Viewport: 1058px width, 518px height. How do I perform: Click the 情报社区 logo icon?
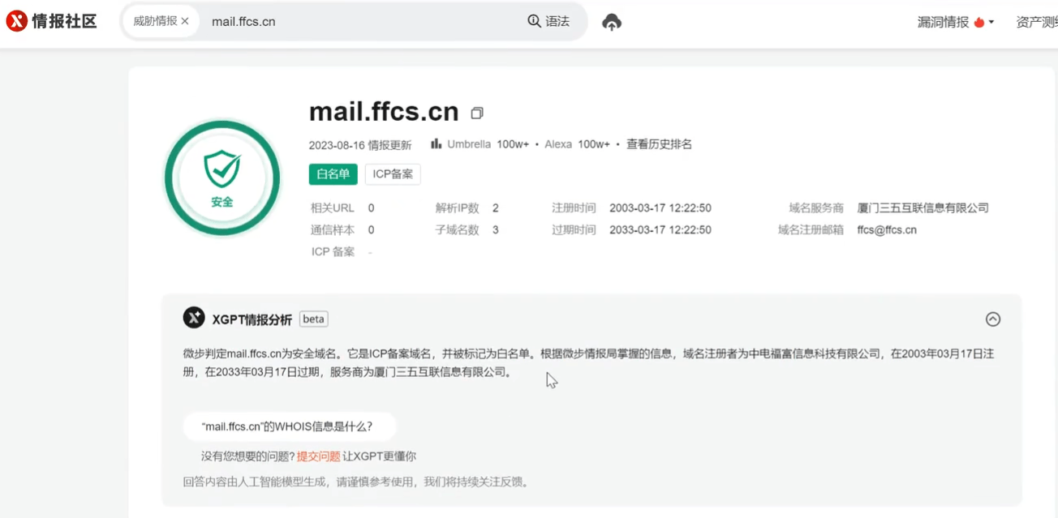[x=16, y=21]
